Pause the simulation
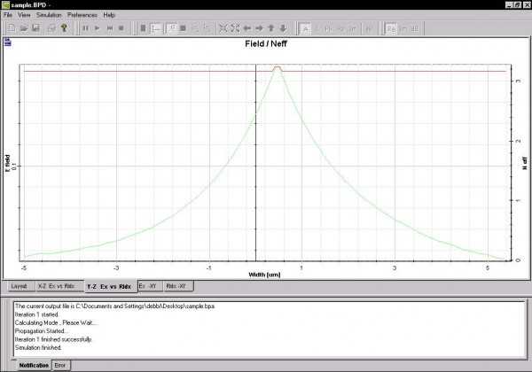 (85, 28)
